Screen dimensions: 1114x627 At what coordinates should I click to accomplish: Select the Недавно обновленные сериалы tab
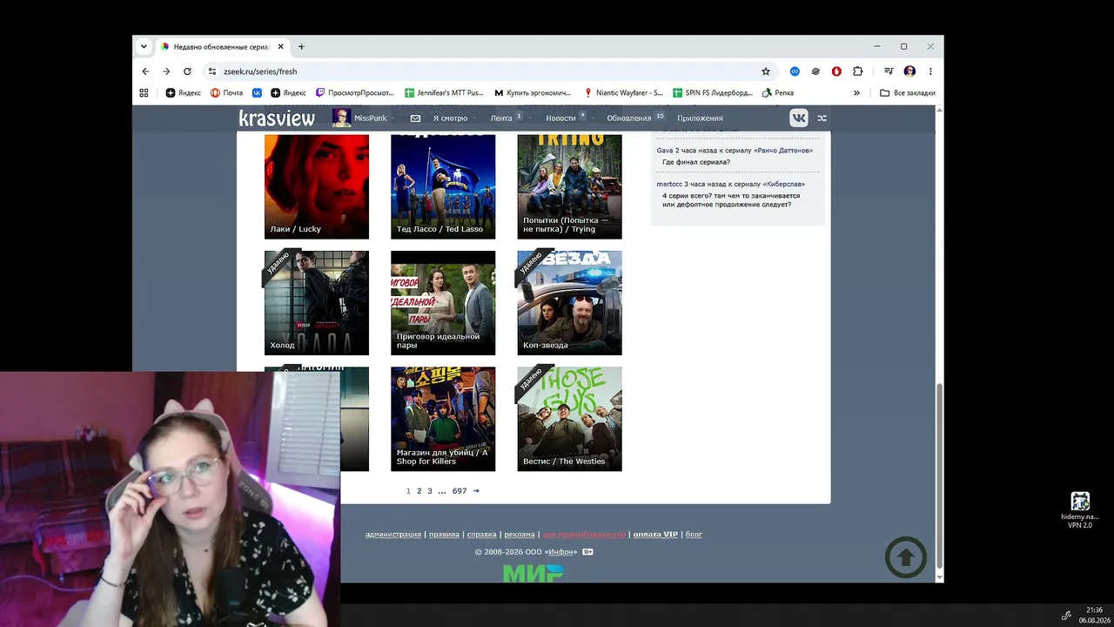223,47
